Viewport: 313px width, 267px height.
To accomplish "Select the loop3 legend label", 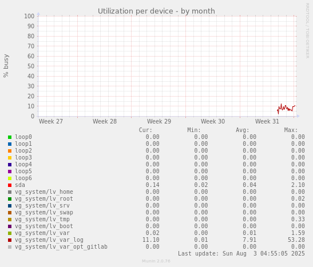I will coord(23,158).
